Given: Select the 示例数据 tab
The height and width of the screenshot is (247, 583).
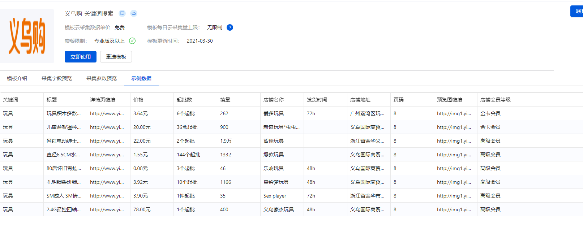Looking at the screenshot, I should click(141, 78).
